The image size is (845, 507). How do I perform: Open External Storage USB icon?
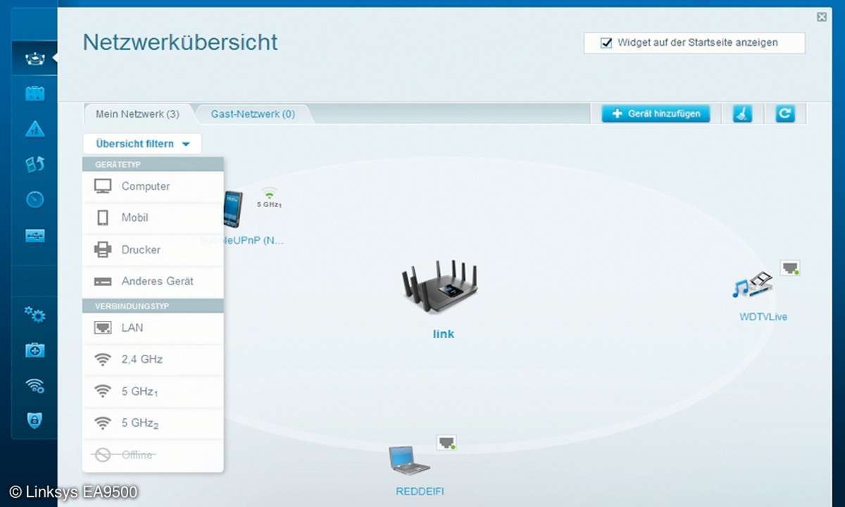[x=35, y=235]
